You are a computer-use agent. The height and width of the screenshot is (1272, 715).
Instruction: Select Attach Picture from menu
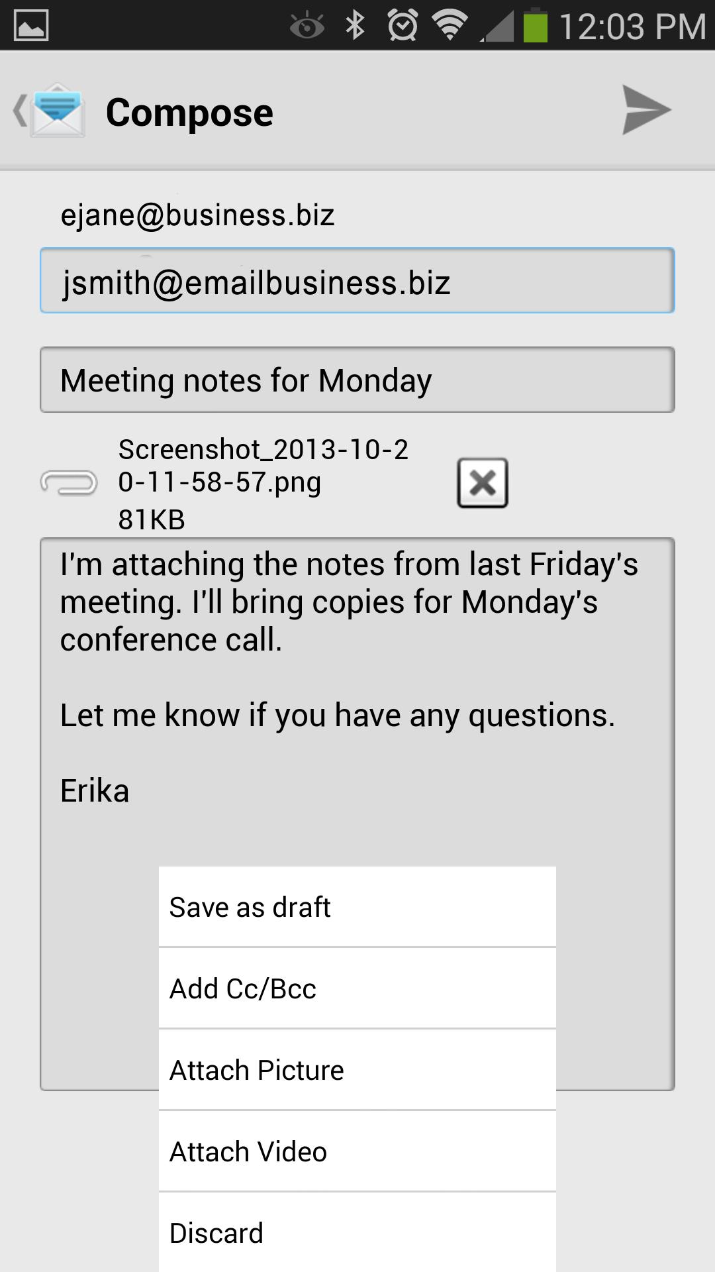[357, 1070]
